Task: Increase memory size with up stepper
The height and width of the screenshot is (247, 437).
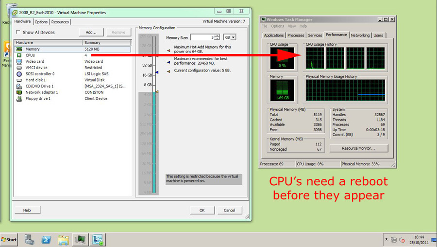Action: (x=217, y=36)
